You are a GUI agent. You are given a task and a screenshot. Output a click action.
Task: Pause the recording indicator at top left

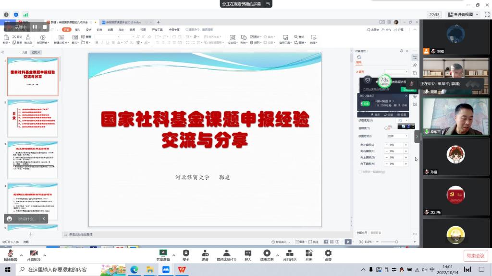[x=35, y=27]
